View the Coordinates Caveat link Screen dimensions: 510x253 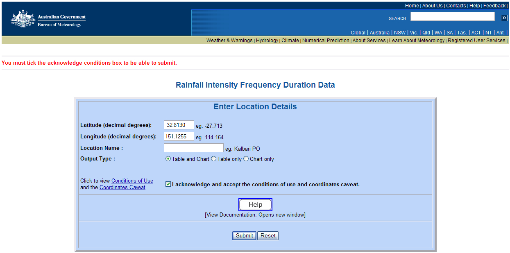click(x=122, y=187)
